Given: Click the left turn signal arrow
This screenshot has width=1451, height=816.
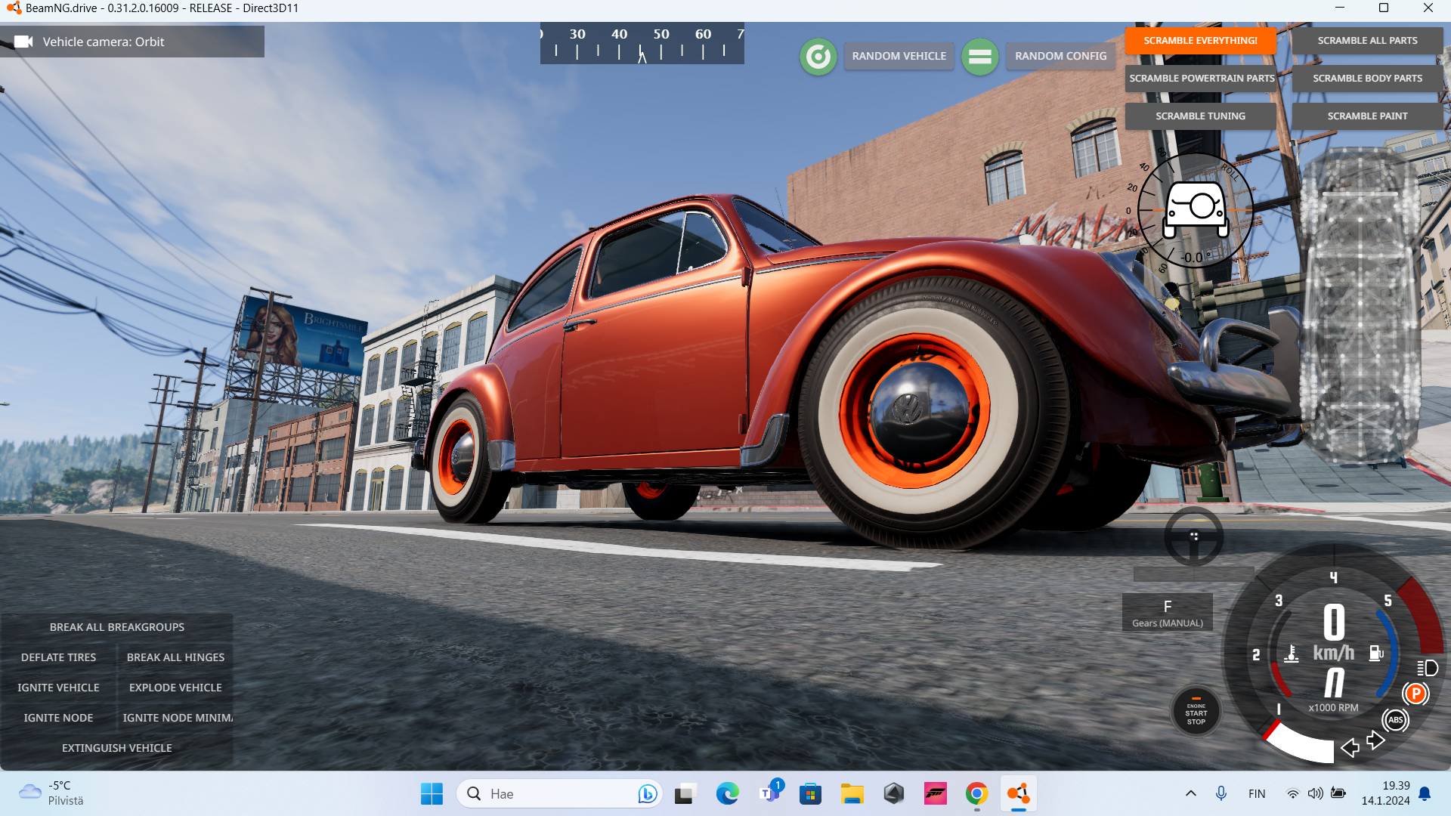Looking at the screenshot, I should click(1350, 748).
